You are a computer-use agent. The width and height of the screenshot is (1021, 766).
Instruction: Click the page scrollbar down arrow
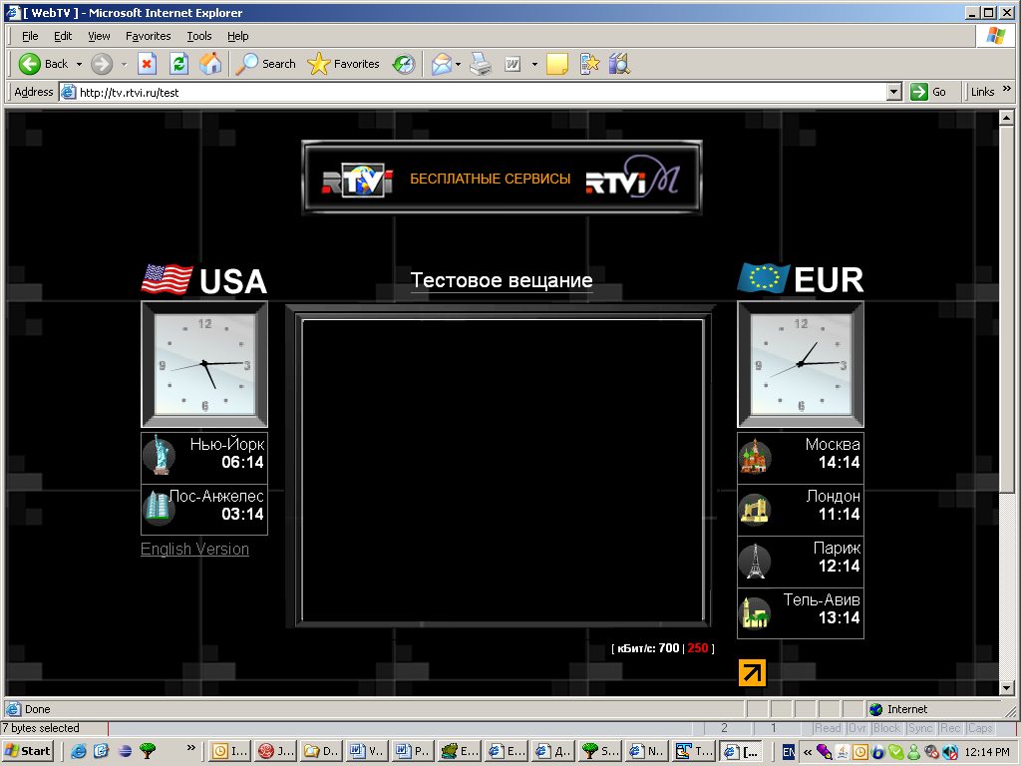pyautogui.click(x=1007, y=688)
